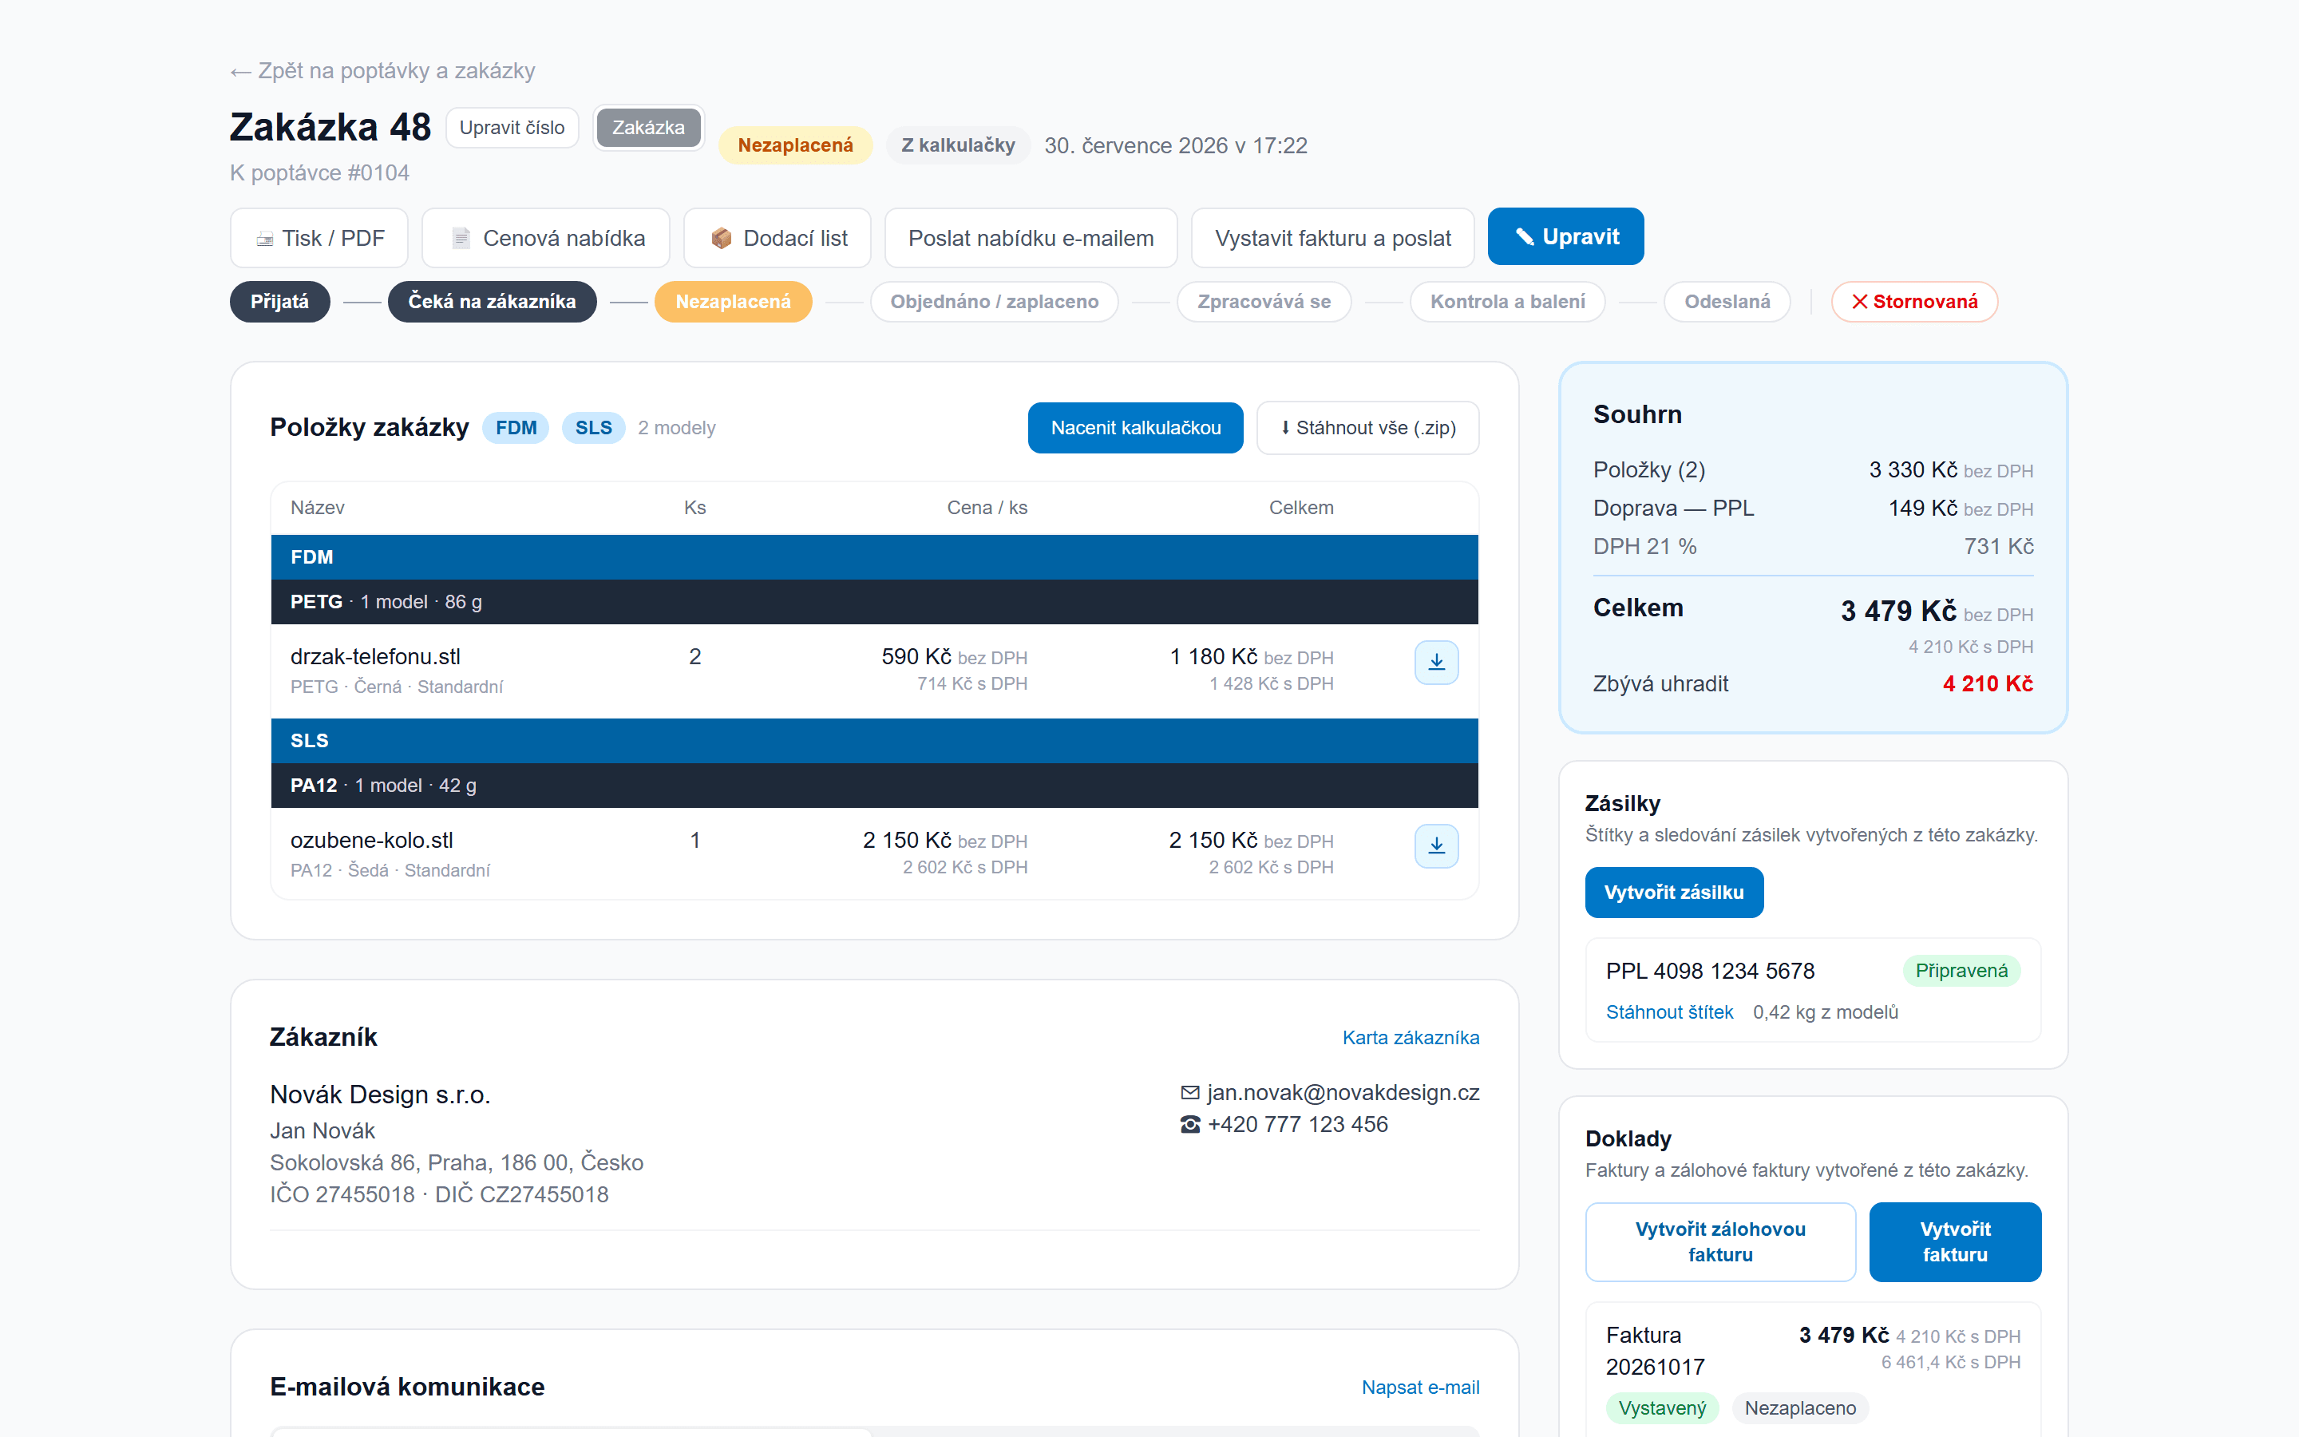Open Karta zákazníka
Viewport: 2299px width, 1437px height.
pos(1411,1038)
